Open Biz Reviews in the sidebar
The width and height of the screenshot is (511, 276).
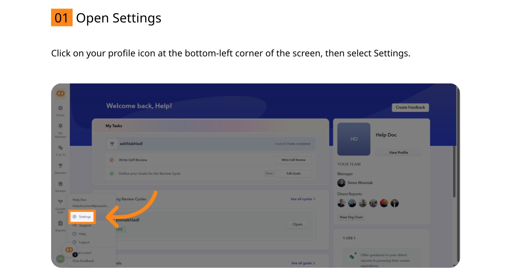tap(60, 131)
